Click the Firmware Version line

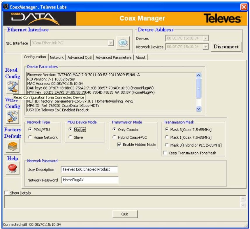tap(83, 75)
